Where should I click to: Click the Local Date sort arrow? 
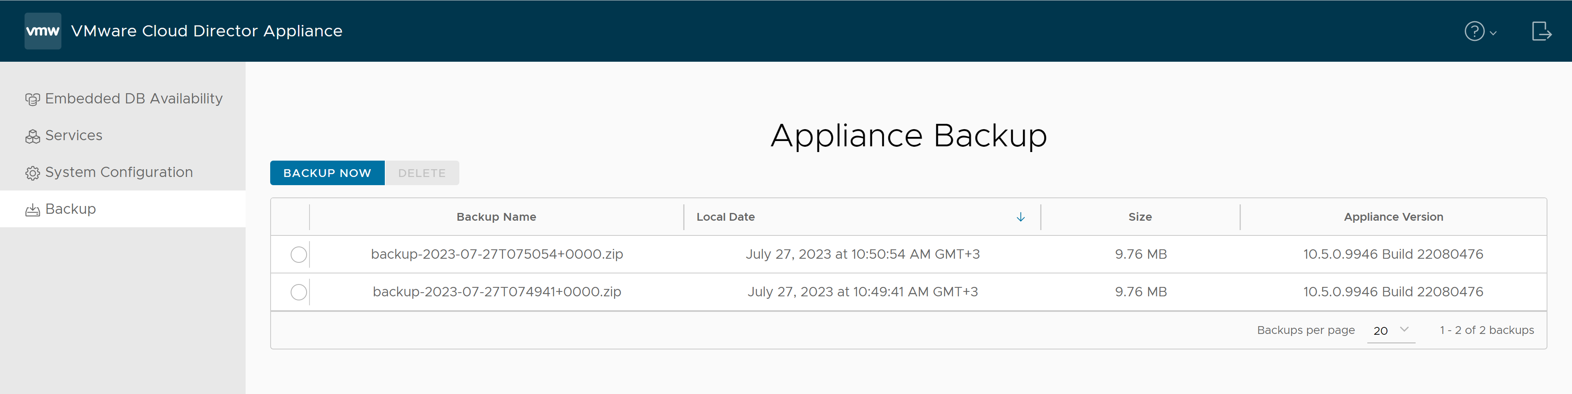(1020, 217)
